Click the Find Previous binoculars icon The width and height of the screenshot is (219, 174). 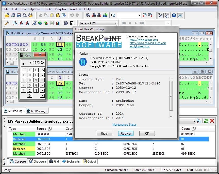pyautogui.click(x=94, y=15)
